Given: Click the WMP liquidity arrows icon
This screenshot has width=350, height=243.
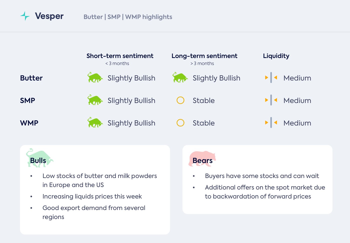Looking at the screenshot, I should [271, 123].
